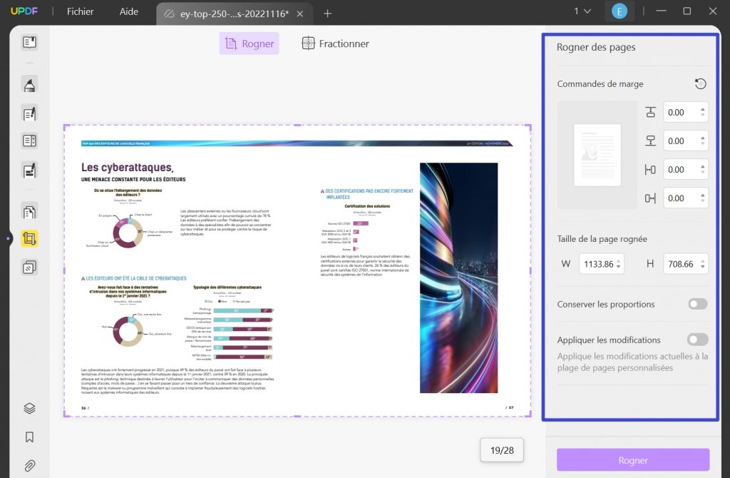Show the Layers panel

click(29, 408)
